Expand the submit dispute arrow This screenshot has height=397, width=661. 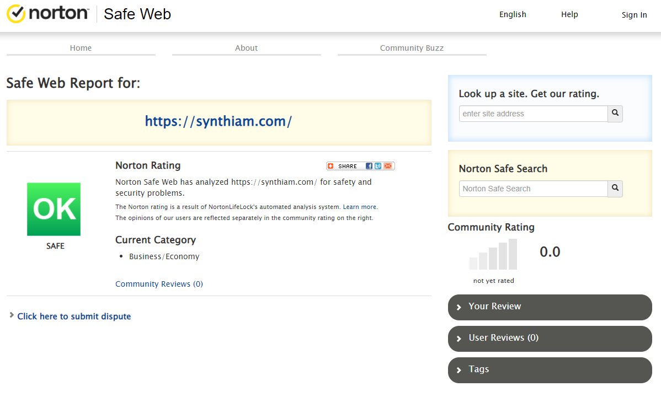[x=12, y=315]
